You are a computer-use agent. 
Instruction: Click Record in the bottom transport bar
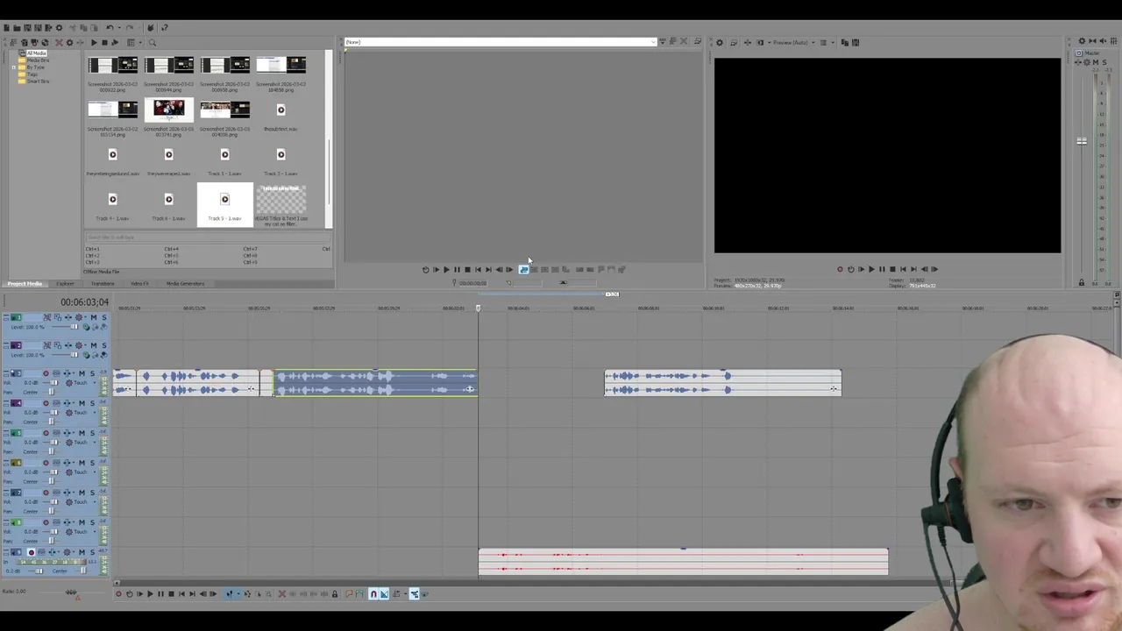click(x=118, y=594)
